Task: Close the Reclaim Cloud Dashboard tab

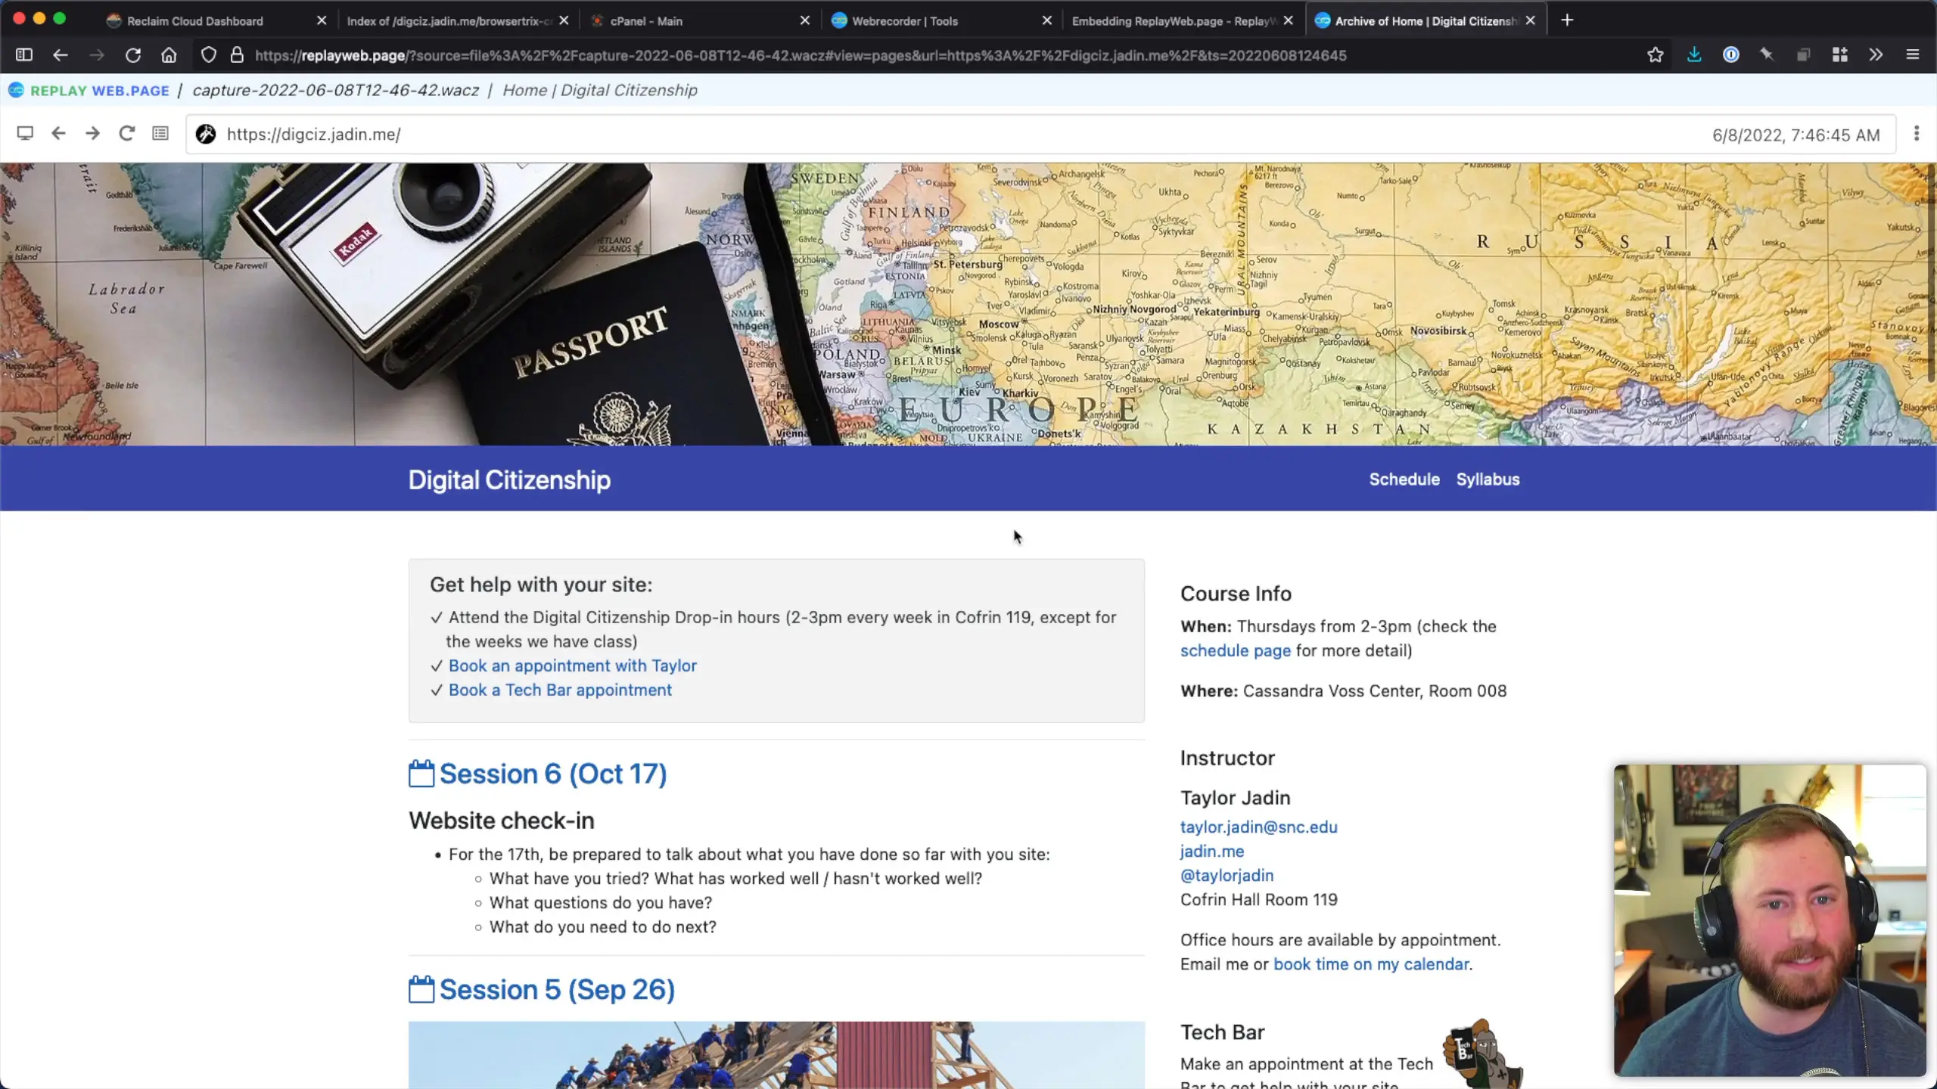Action: click(322, 21)
